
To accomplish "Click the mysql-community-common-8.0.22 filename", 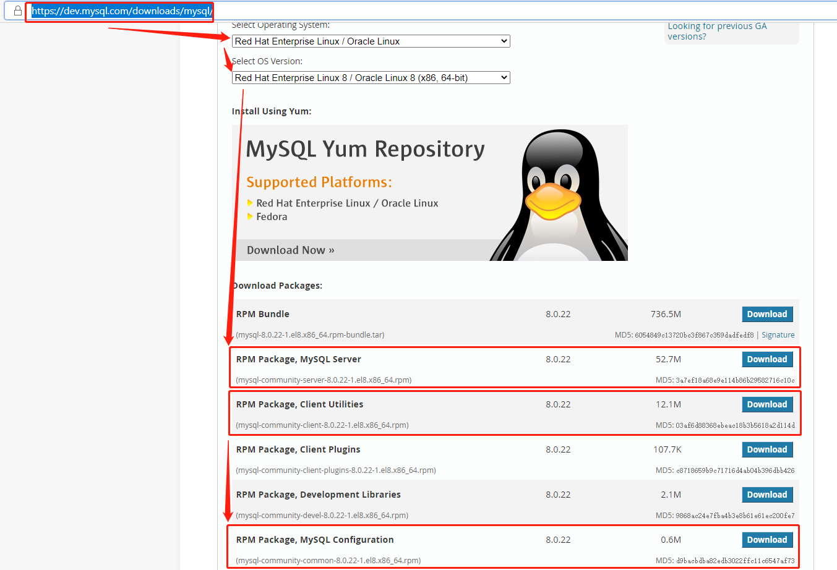I will [328, 561].
